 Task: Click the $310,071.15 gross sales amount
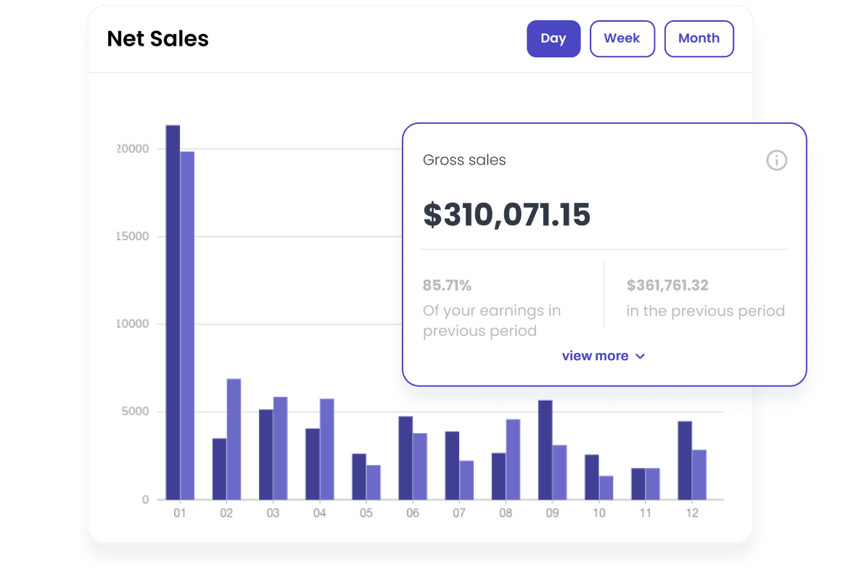506,215
